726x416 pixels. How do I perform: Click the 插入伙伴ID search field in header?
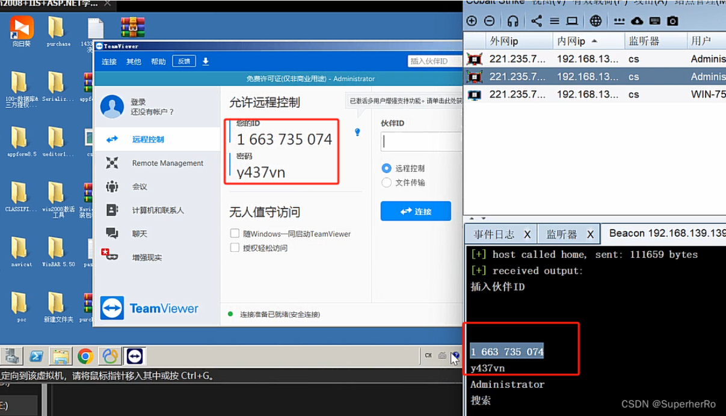pyautogui.click(x=435, y=61)
